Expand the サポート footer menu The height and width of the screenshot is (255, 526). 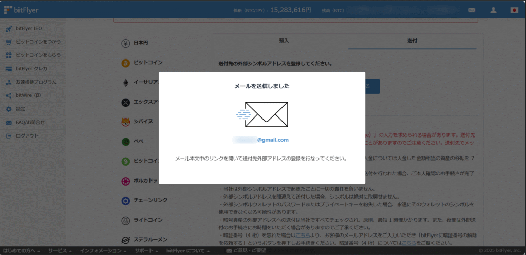coord(146,251)
